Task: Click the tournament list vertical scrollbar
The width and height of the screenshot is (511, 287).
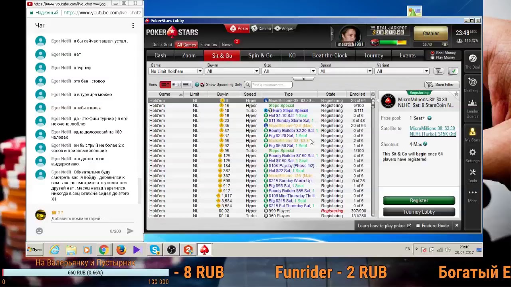Action: (x=373, y=157)
